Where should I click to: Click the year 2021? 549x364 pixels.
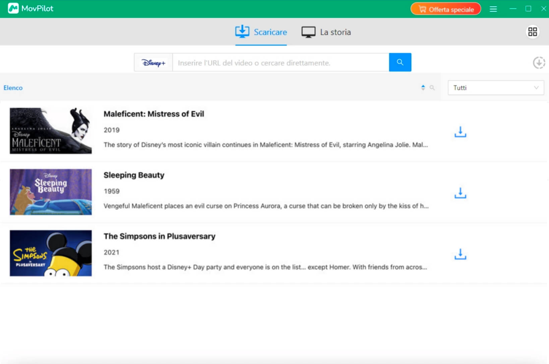(112, 252)
